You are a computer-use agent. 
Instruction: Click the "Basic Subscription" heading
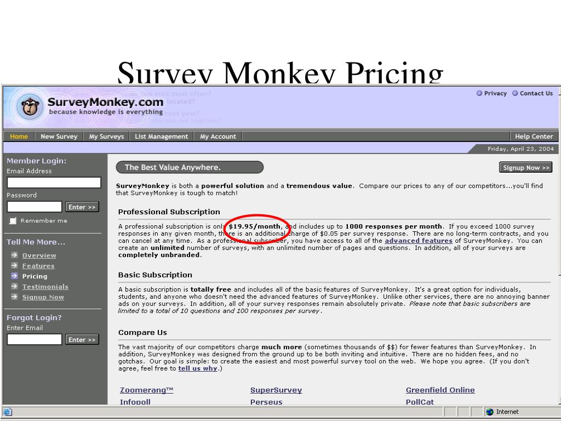click(155, 275)
